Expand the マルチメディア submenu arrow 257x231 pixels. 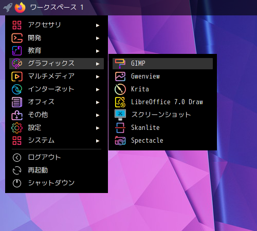pyautogui.click(x=98, y=76)
